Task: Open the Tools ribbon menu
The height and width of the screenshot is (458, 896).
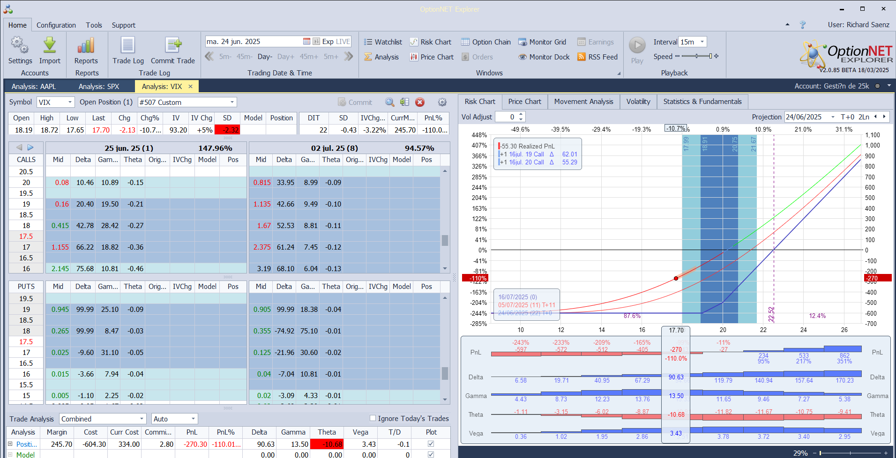Action: (x=94, y=25)
